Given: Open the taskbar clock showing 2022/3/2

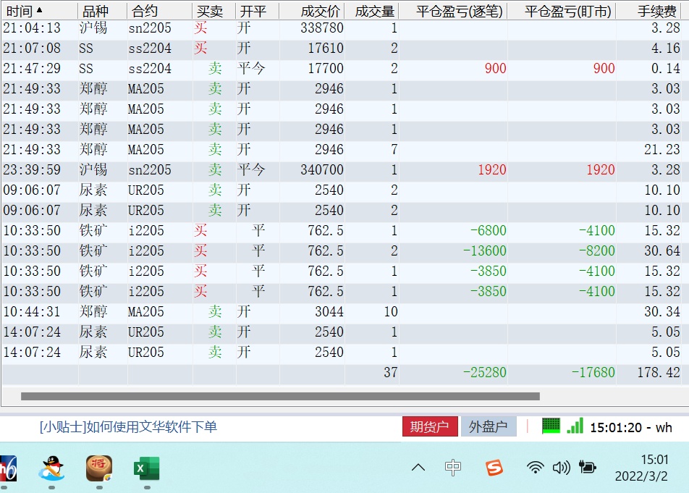Looking at the screenshot, I should [641, 468].
